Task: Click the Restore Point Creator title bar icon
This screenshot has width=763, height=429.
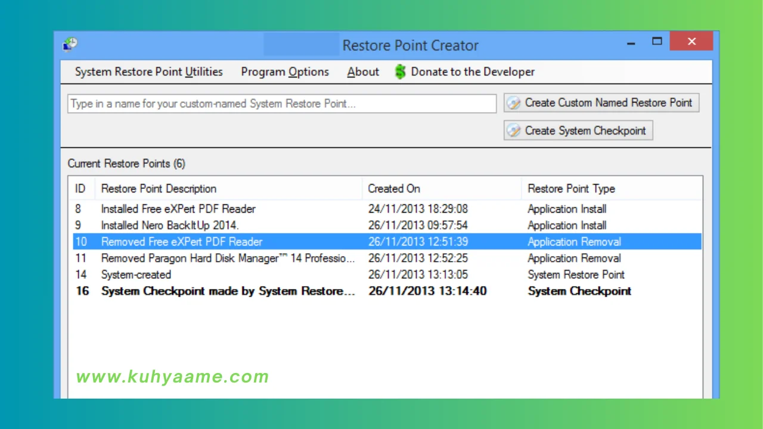Action: tap(70, 44)
